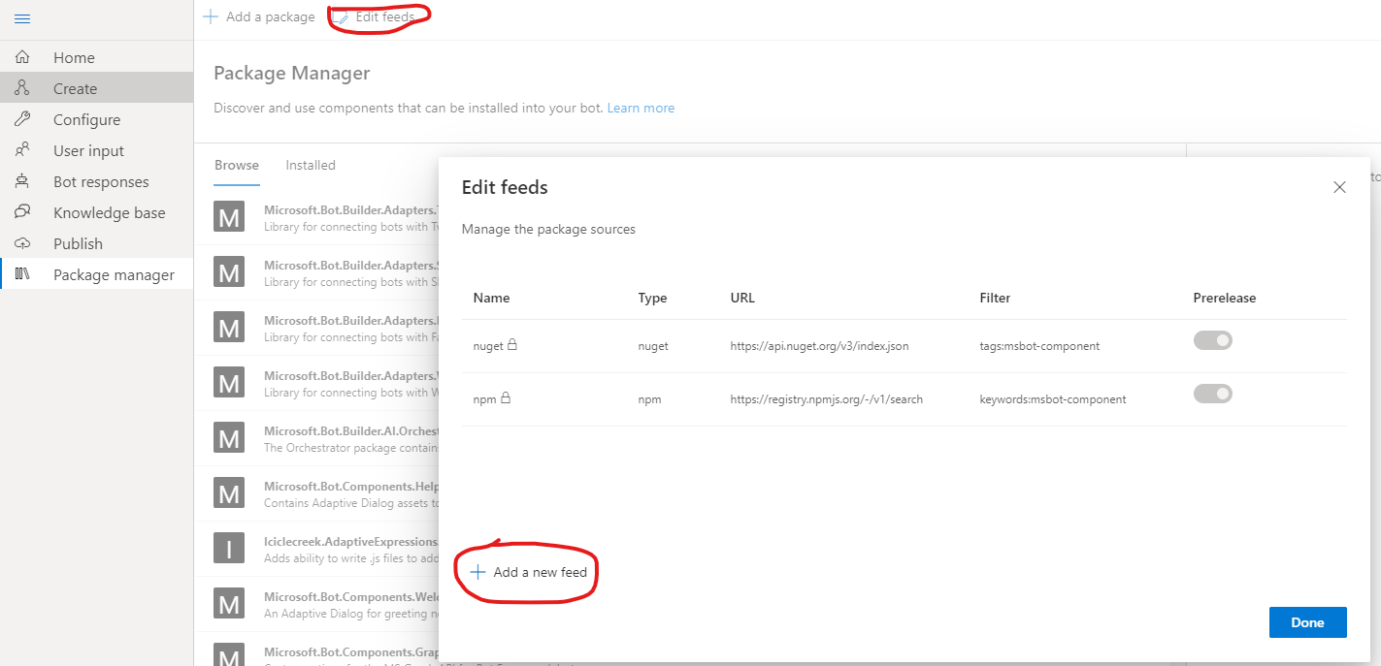The image size is (1381, 666).
Task: Open the Learn more link
Action: 641,108
